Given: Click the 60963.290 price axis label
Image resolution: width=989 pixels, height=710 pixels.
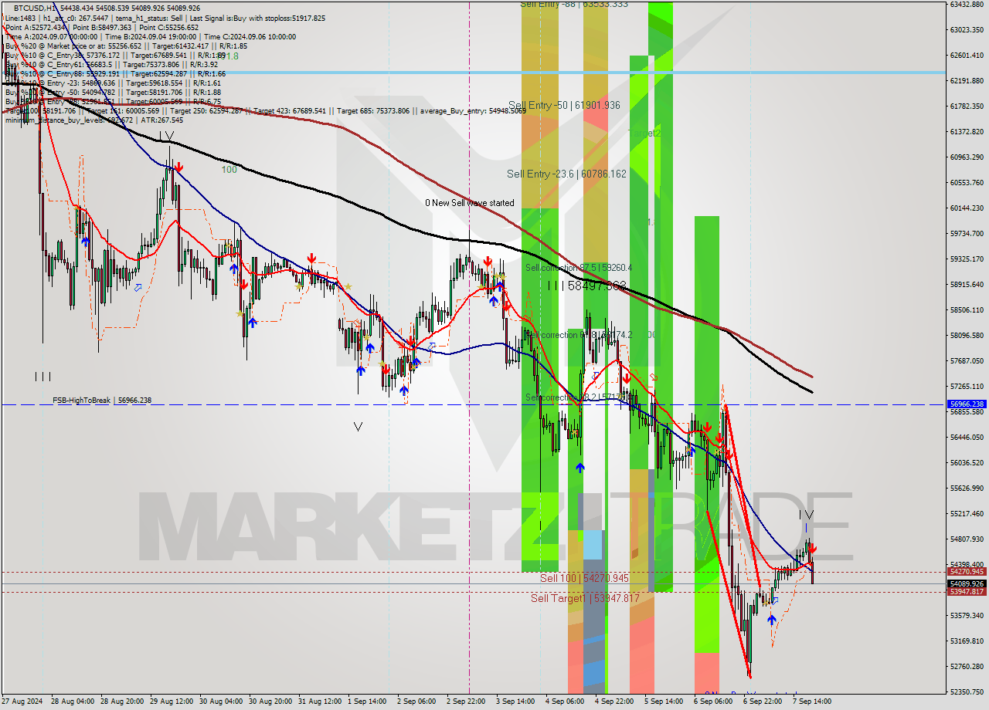Looking at the screenshot, I should pos(967,157).
